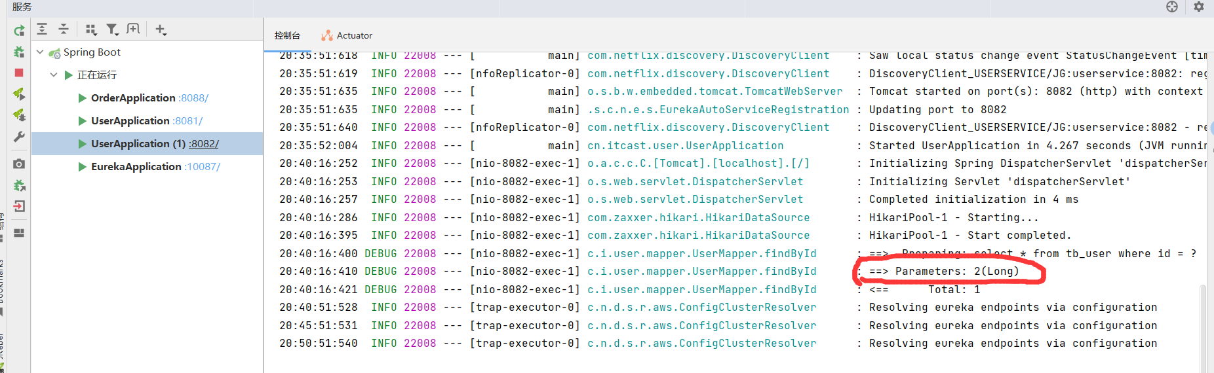Click 'Completed initialization in 4 ms' log message
This screenshot has height=373, width=1214.
[973, 199]
